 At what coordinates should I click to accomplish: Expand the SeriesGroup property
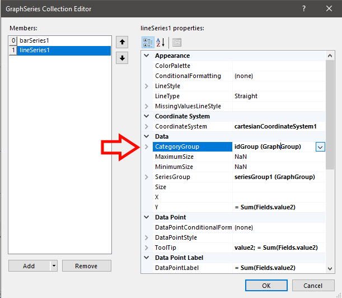click(147, 177)
